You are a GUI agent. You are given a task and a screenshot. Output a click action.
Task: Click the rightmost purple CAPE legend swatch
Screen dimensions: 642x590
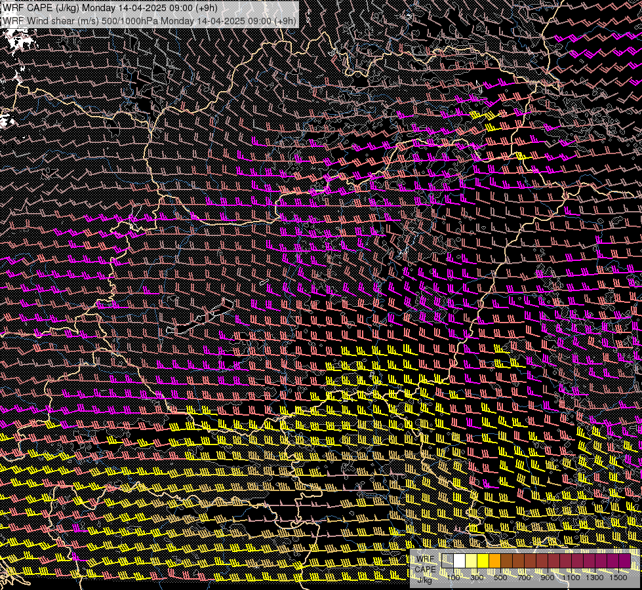[x=625, y=560]
